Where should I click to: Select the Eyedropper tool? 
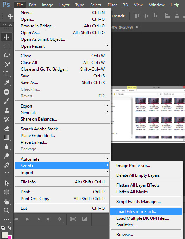(x=7, y=83)
